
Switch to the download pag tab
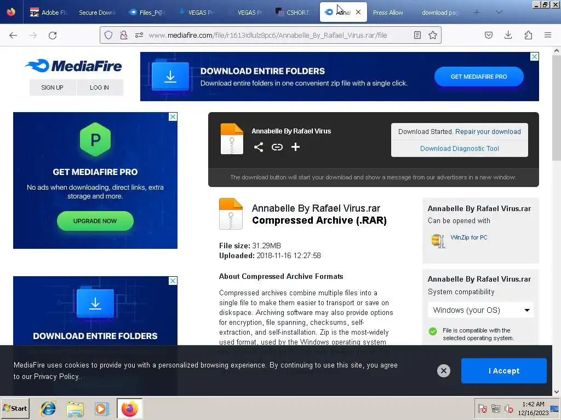point(440,12)
